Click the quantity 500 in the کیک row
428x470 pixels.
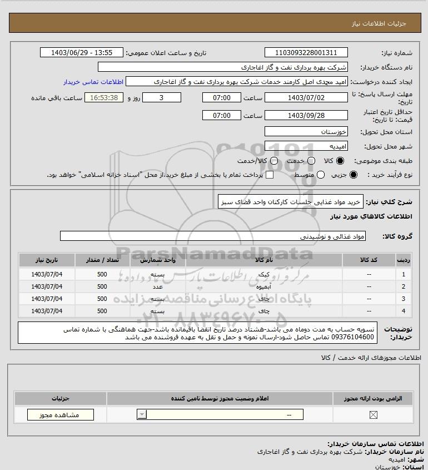102,274
